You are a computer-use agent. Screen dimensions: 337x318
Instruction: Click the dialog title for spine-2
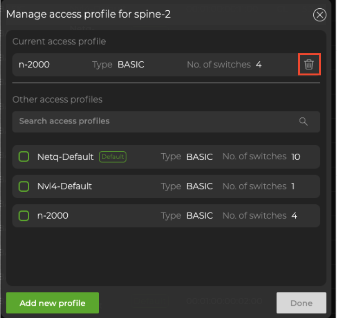pyautogui.click(x=89, y=14)
